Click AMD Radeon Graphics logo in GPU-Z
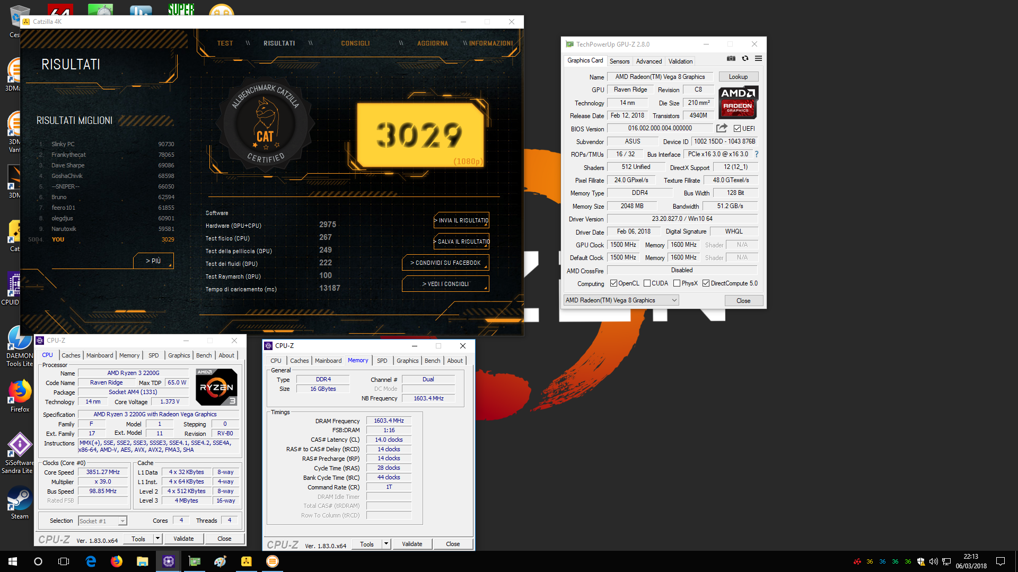The width and height of the screenshot is (1018, 572). (738, 102)
